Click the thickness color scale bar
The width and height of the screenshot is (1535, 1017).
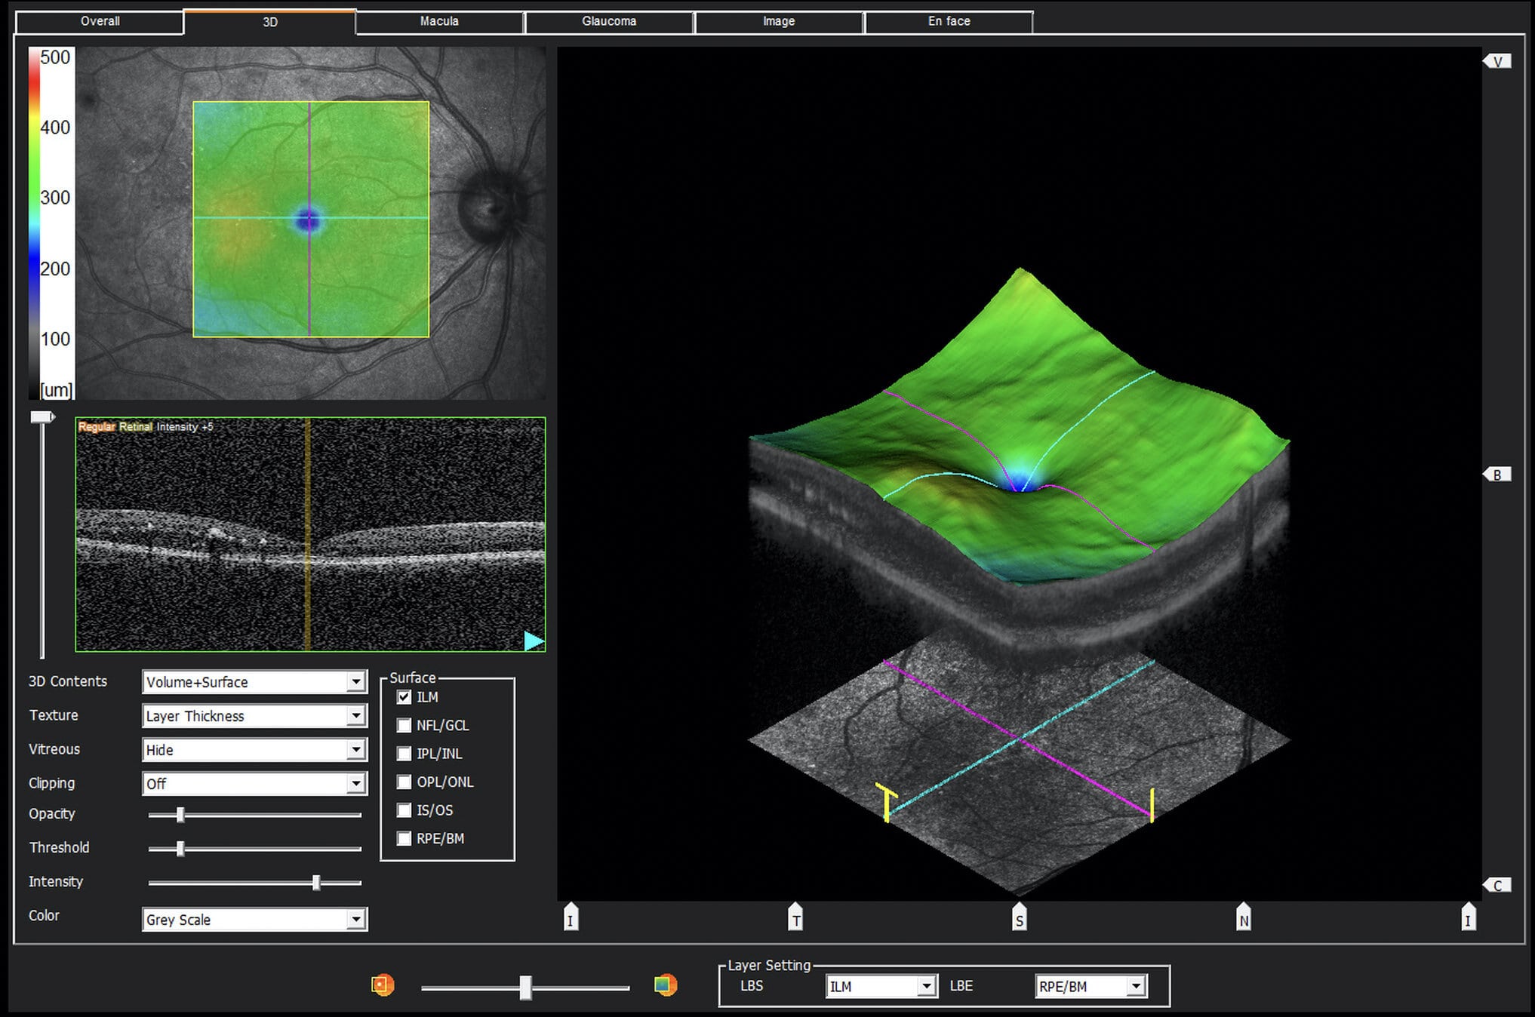(x=34, y=223)
